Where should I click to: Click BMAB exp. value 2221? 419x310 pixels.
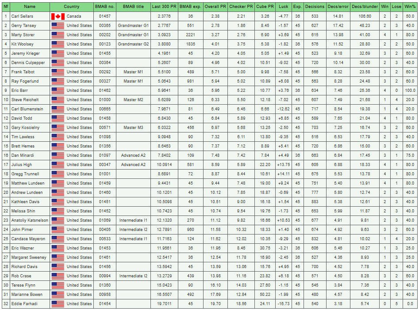click(190, 35)
